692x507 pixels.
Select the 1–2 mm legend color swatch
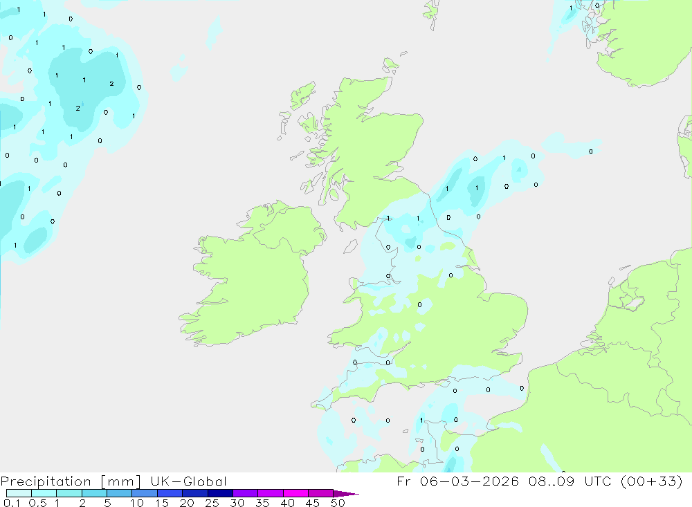pyautogui.click(x=69, y=493)
